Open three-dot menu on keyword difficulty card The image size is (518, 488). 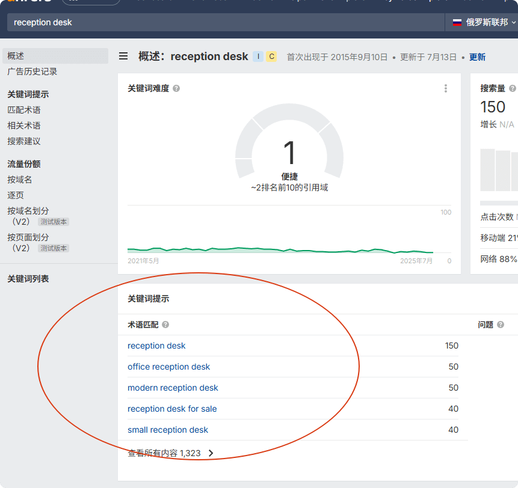coord(446,88)
